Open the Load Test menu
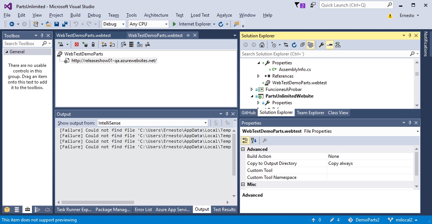Screen dimensions: 432x224 200,15
